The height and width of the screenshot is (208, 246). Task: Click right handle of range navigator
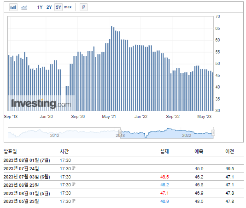click(x=213, y=133)
